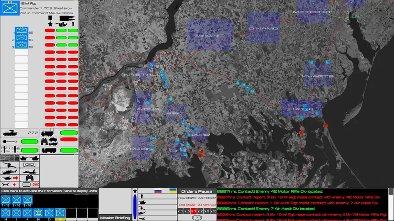Click the blue vertical bar under the star
Viewport: 394px width, 221px height.
[135, 206]
